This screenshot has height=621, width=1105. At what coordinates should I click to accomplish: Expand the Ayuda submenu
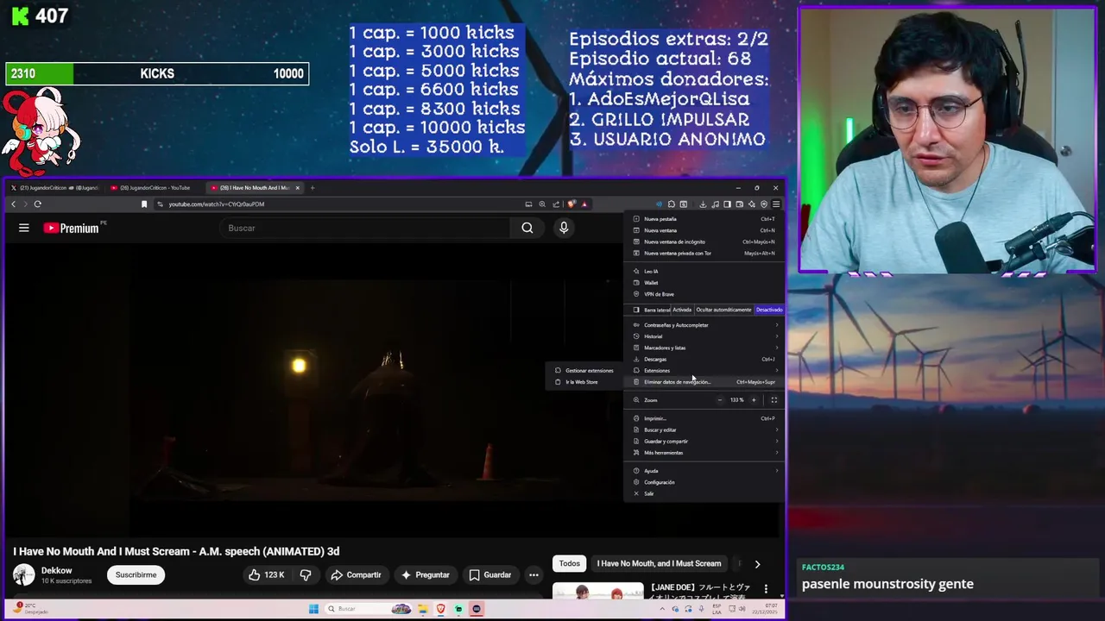pos(705,471)
